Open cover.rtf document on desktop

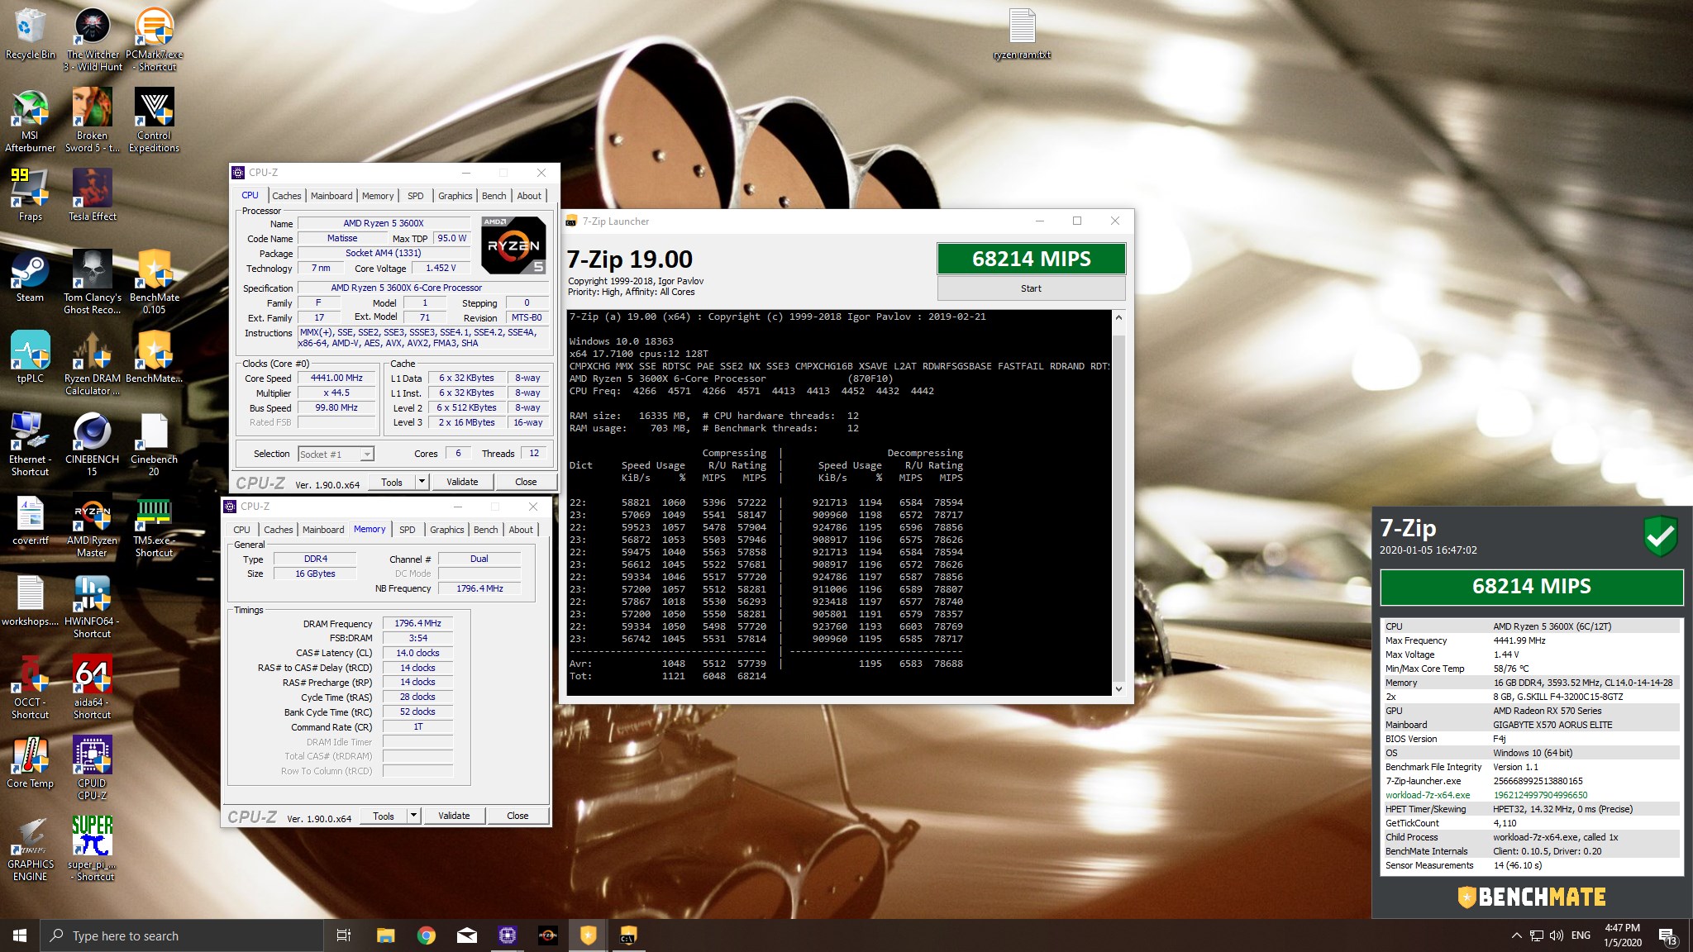click(x=30, y=519)
